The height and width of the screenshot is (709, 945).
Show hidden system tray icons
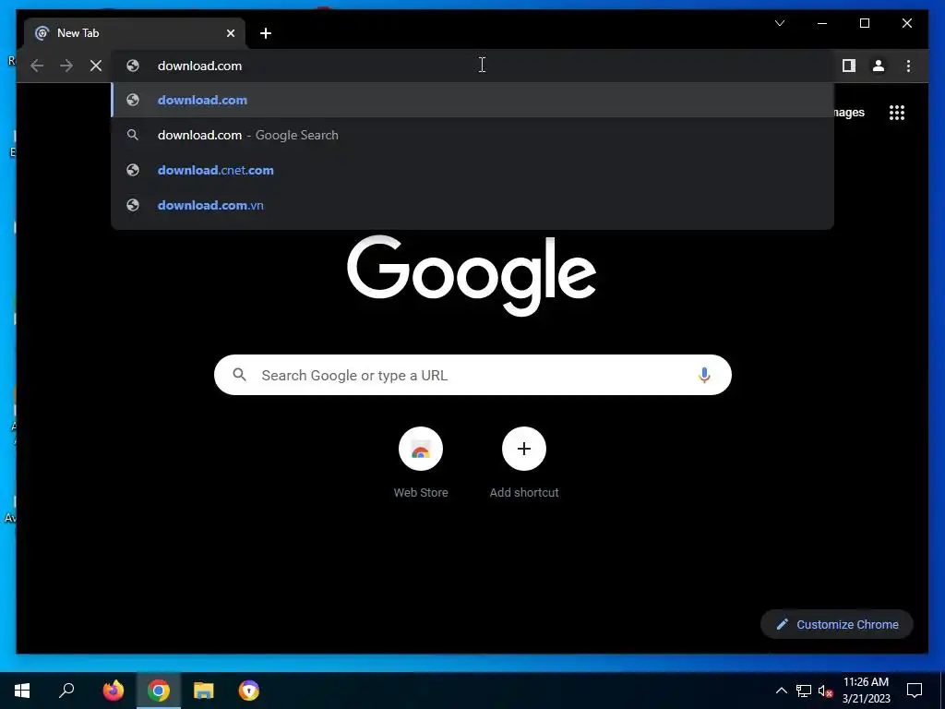click(781, 691)
